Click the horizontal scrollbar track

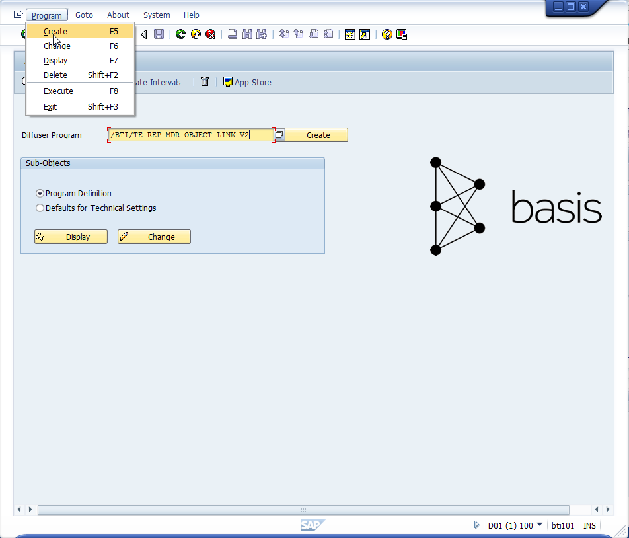click(303, 510)
